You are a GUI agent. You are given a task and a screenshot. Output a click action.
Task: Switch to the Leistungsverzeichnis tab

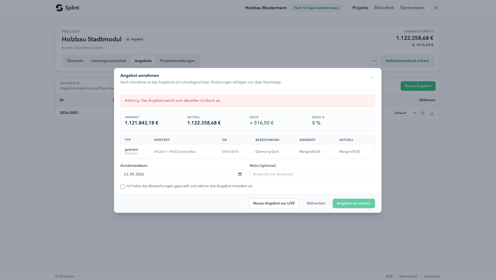coord(109,61)
